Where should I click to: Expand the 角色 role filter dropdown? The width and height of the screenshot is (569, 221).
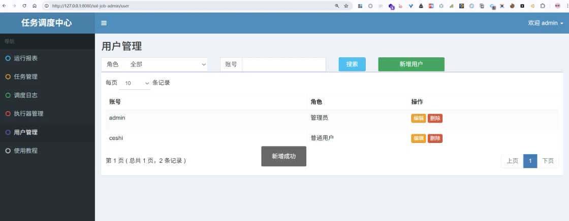coord(167,64)
